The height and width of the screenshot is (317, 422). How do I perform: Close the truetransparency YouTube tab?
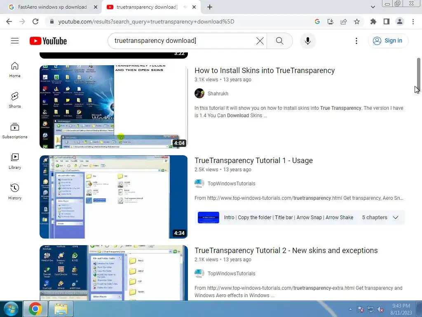[x=194, y=7]
